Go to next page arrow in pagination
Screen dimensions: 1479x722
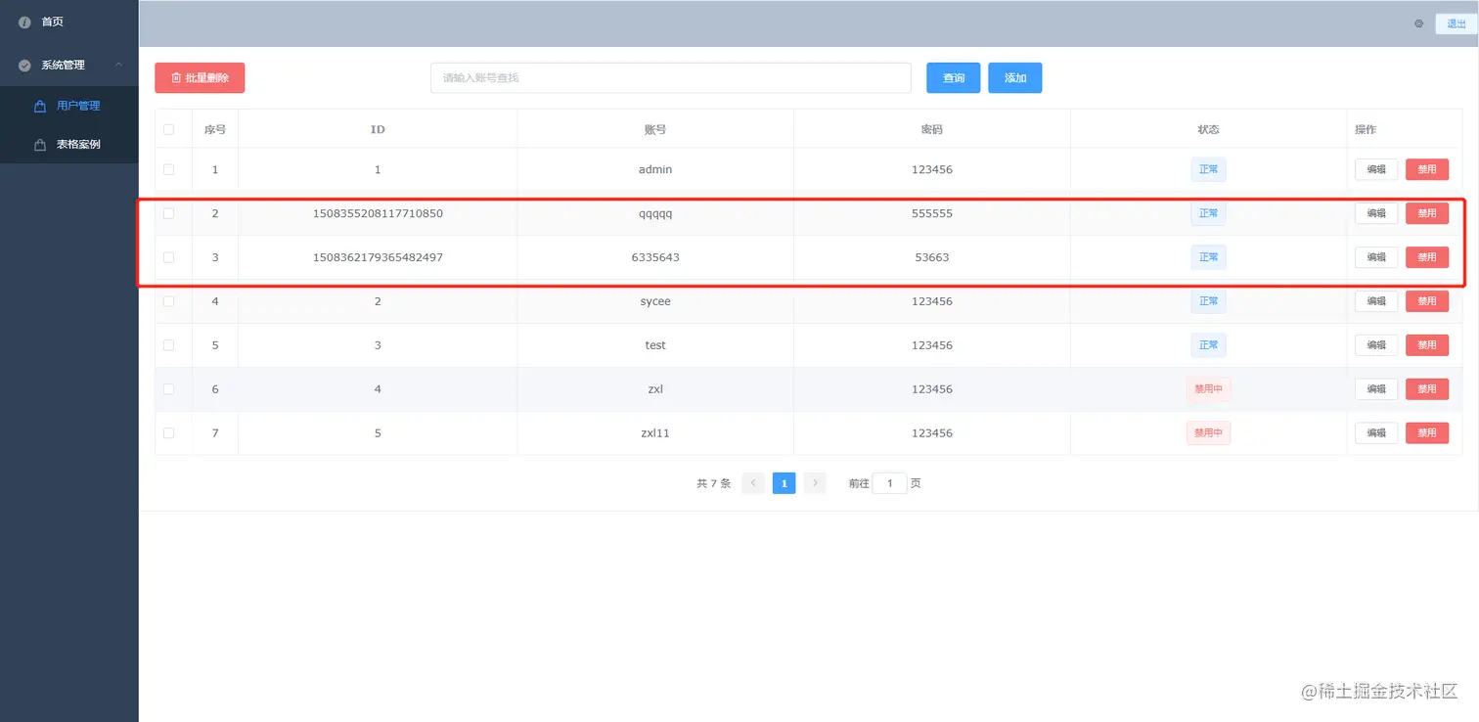click(815, 483)
